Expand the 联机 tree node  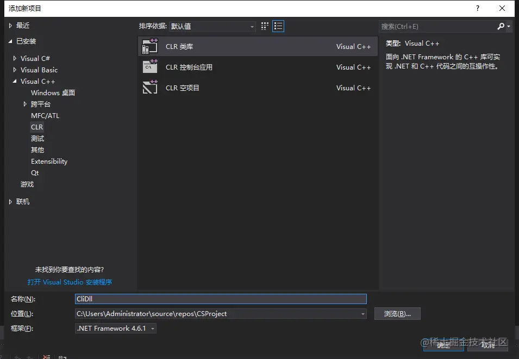10,201
